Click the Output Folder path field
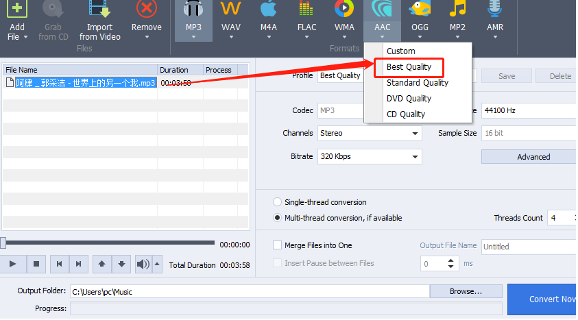 [250, 292]
